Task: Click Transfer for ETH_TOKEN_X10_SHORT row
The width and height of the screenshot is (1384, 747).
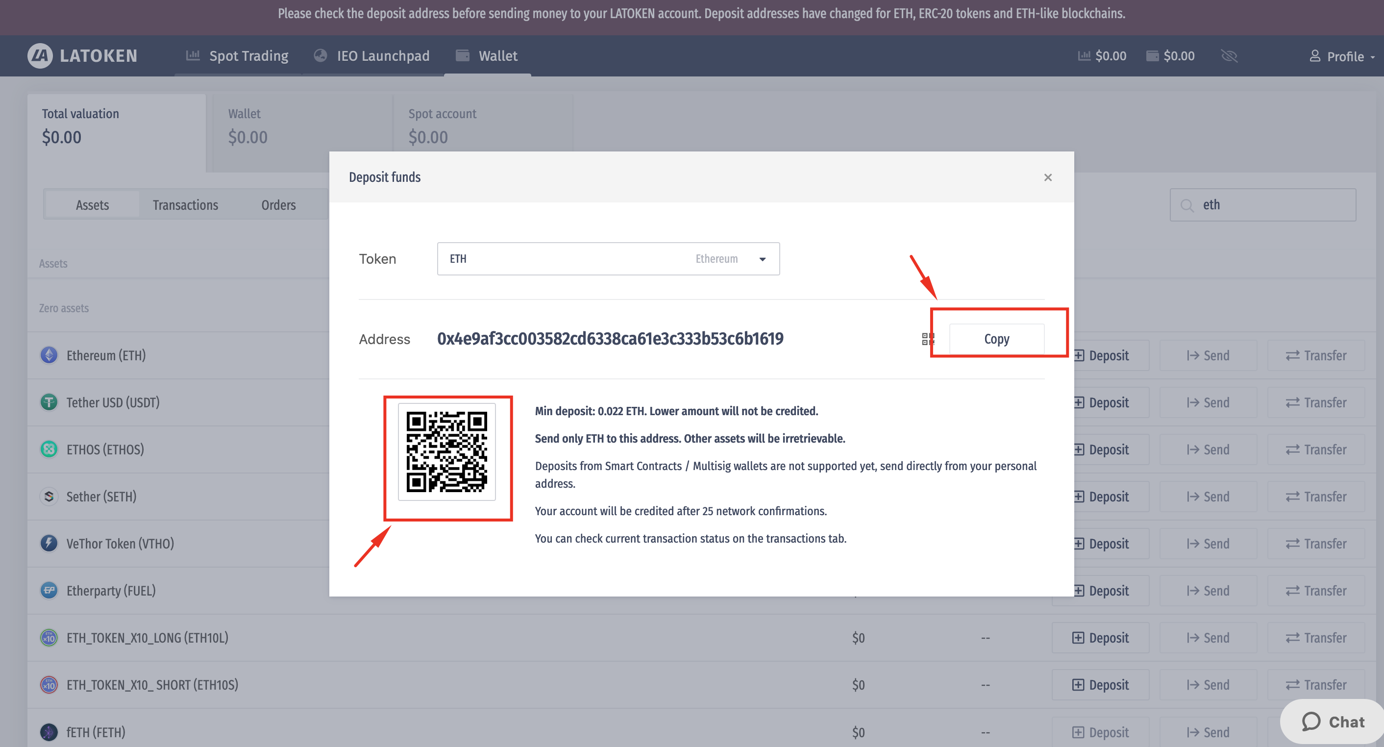Action: pyautogui.click(x=1316, y=685)
